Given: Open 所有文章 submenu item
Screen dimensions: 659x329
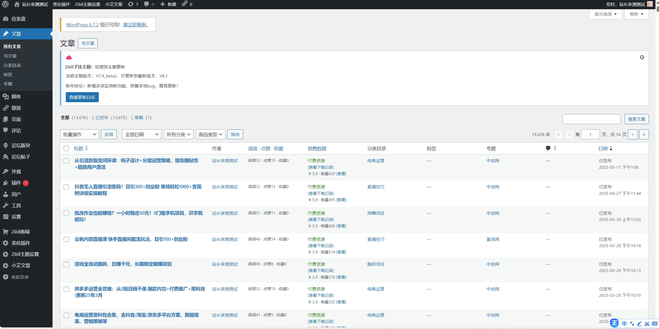Looking at the screenshot, I should [x=12, y=46].
